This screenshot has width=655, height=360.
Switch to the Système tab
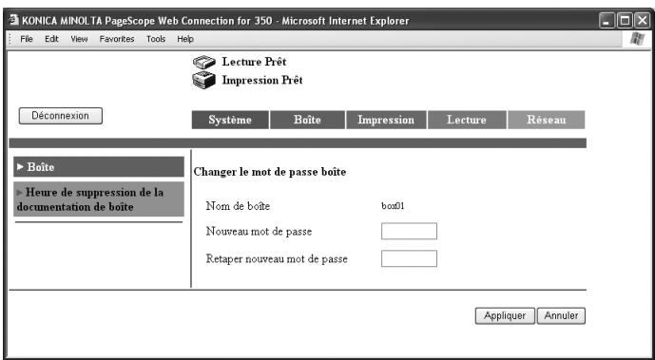tap(230, 120)
